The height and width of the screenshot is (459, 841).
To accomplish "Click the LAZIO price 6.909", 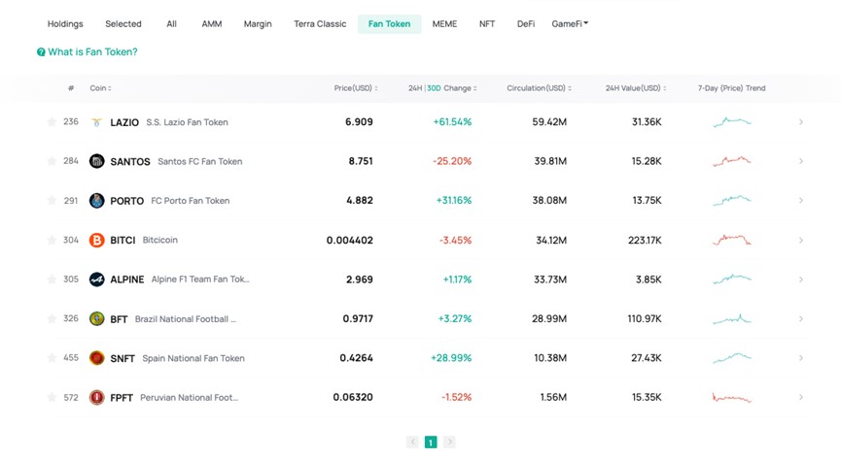I will coord(359,122).
